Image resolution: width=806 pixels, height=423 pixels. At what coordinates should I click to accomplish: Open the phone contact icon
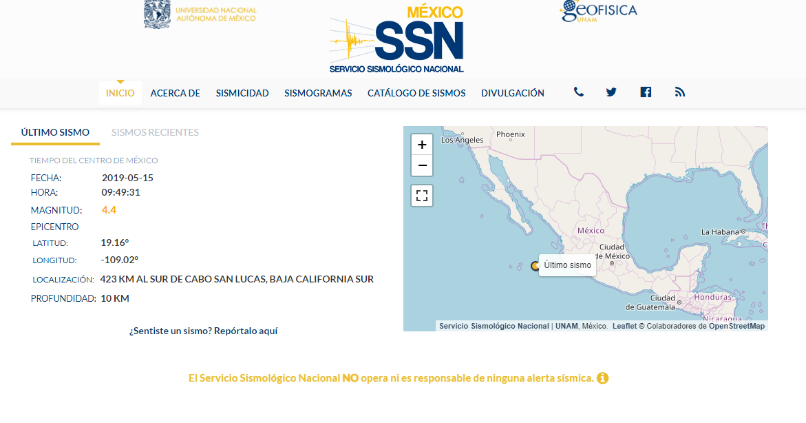(579, 92)
